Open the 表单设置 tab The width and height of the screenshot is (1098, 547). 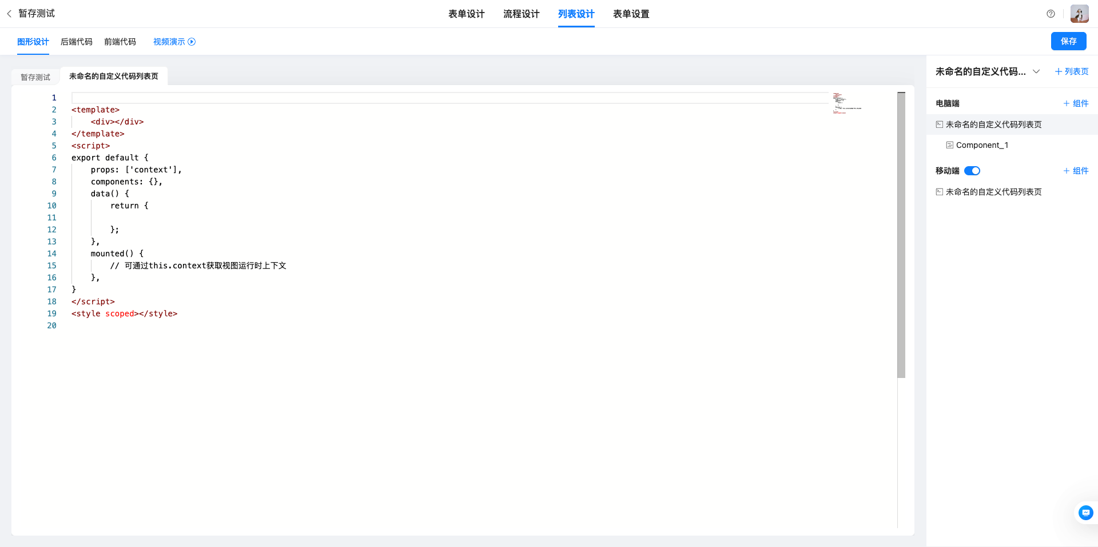tap(631, 14)
